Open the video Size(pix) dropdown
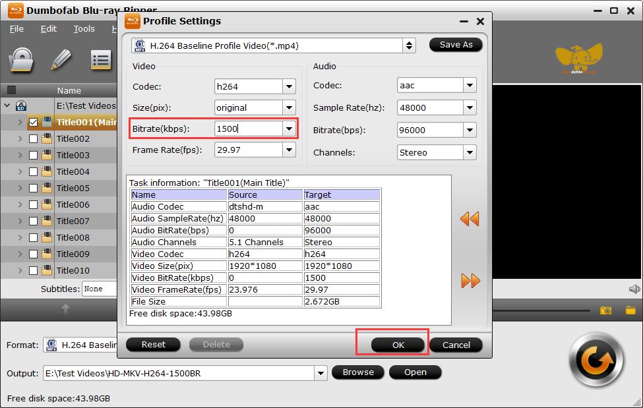 pos(289,108)
